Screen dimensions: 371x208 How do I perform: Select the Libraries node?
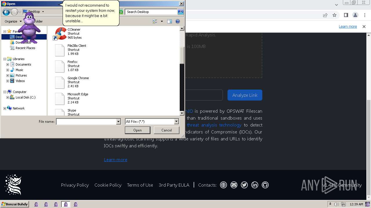(18, 59)
